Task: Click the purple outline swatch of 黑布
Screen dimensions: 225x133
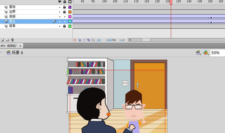Action: 70,7
